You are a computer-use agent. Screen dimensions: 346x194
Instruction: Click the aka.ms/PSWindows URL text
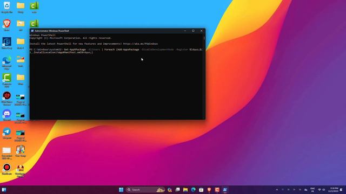click(x=141, y=44)
